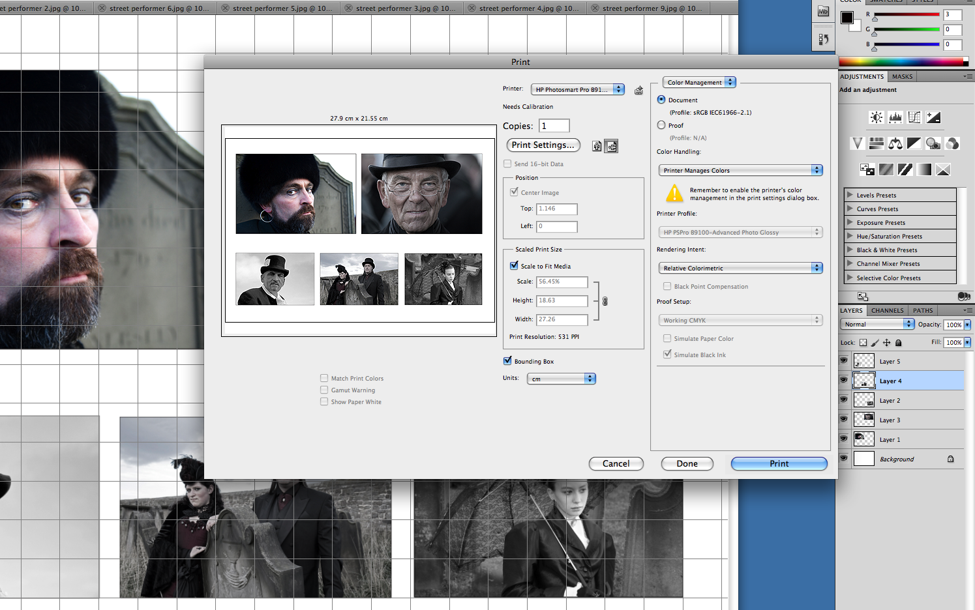Image resolution: width=975 pixels, height=610 pixels.
Task: Switch to the Masks tab
Action: click(x=903, y=76)
